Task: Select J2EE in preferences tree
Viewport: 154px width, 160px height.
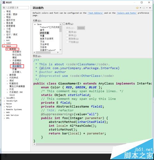Action: (x=8, y=43)
